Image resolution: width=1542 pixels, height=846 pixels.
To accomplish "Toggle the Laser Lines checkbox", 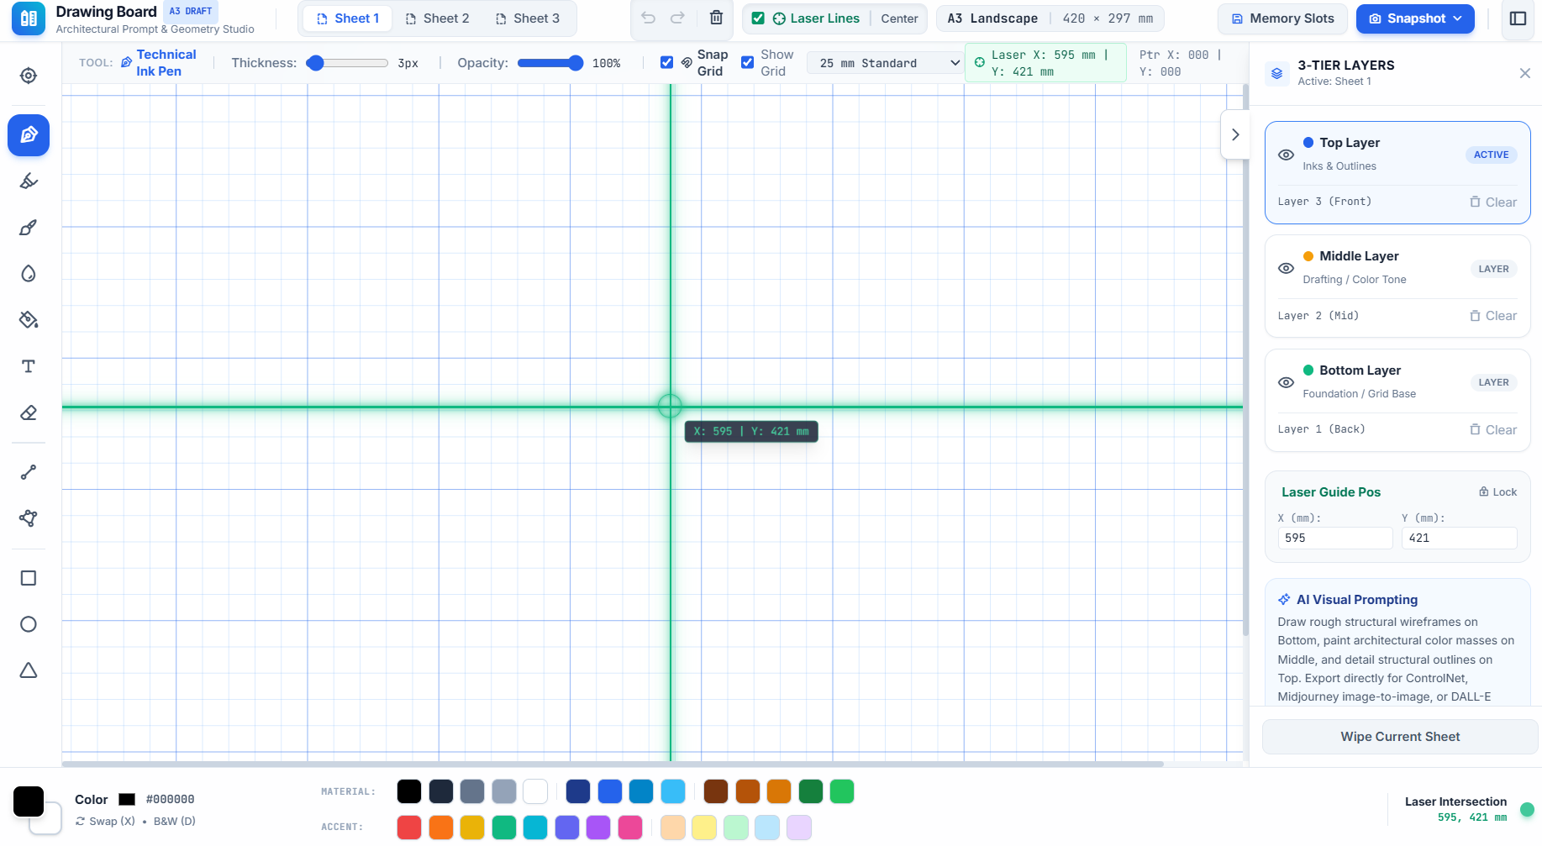I will point(758,18).
